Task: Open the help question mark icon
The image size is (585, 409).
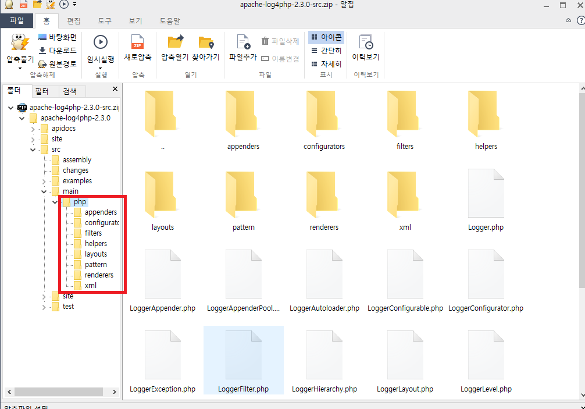Action: click(581, 20)
